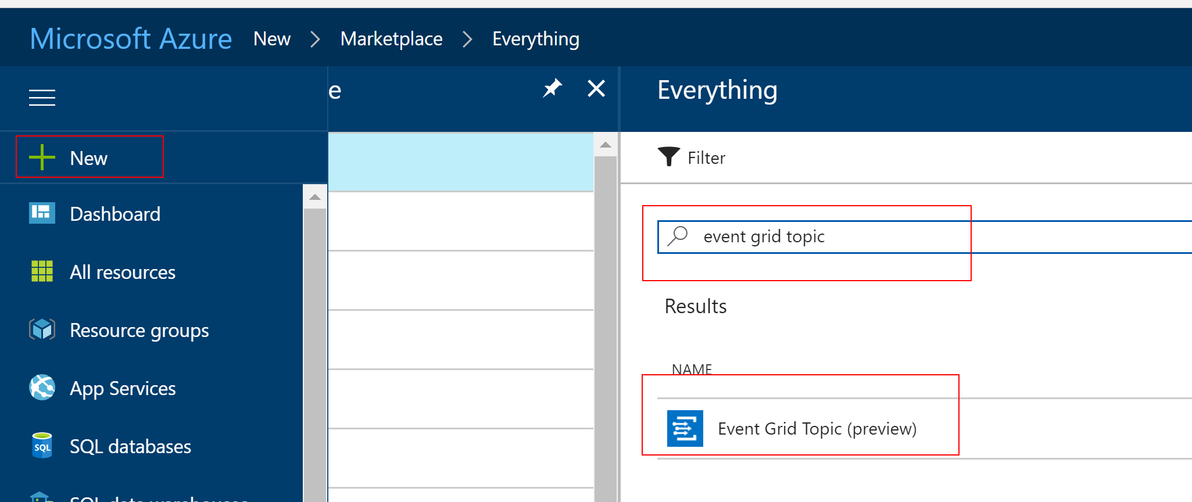This screenshot has height=502, width=1192.
Task: Pin the Marketplace blade
Action: (x=552, y=88)
